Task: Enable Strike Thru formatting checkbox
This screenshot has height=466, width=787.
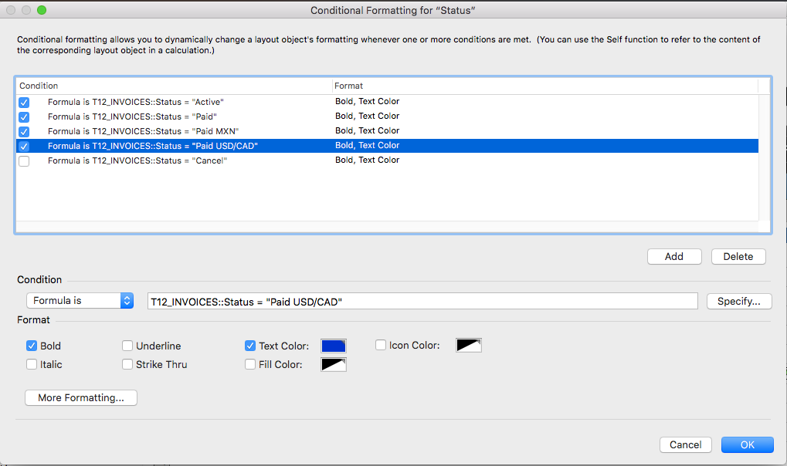Action: pos(127,364)
